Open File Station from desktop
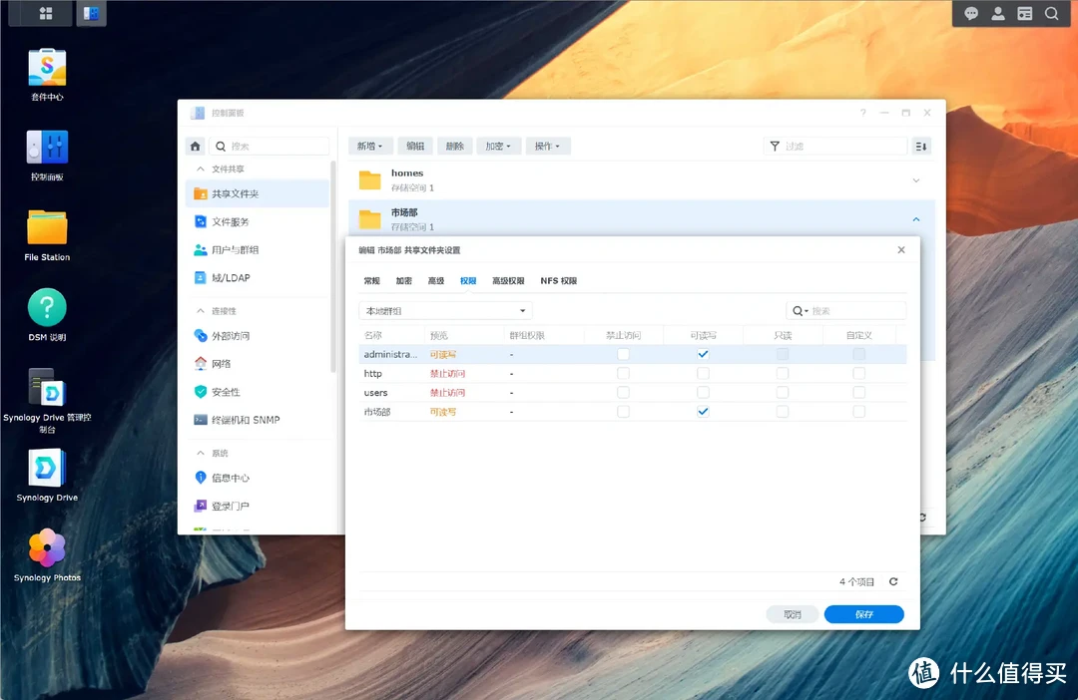This screenshot has width=1078, height=700. 47,228
